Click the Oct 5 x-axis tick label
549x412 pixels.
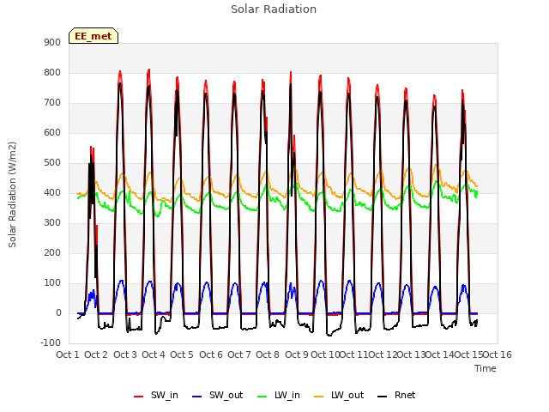(182, 354)
